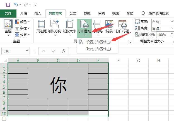Click the 打印标题 print titles button
The image size is (174, 121).
coord(122,26)
